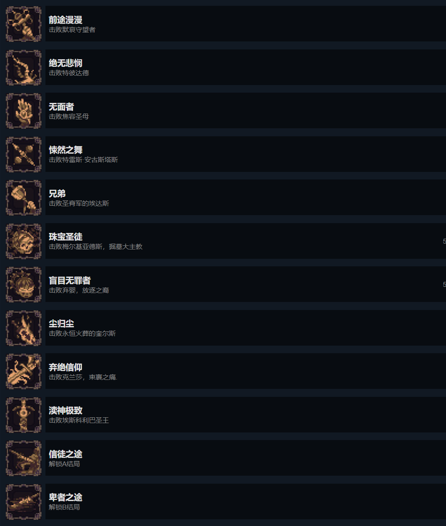Select the 击败特彼达德 description row
The height and width of the screenshot is (526, 446).
point(69,73)
